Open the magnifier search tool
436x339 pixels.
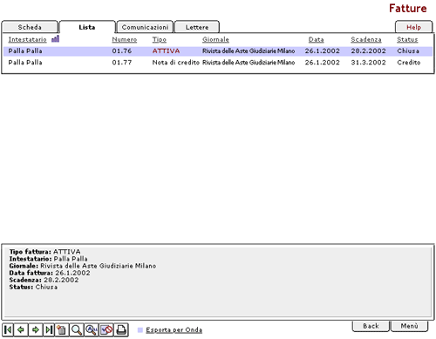[x=77, y=329]
